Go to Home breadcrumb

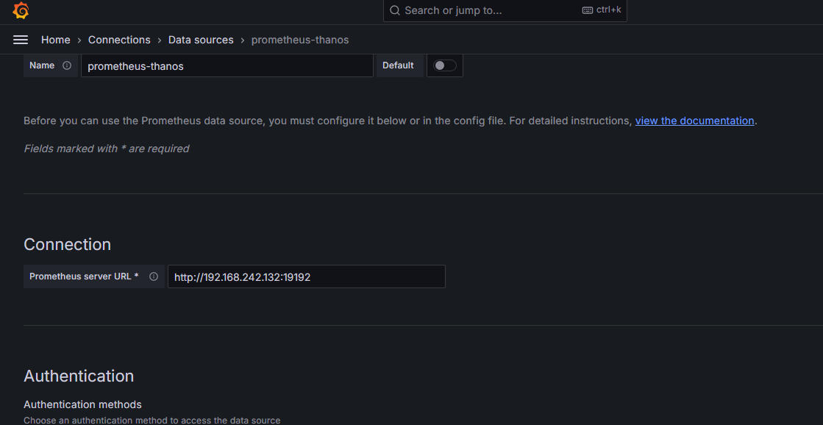tap(56, 40)
